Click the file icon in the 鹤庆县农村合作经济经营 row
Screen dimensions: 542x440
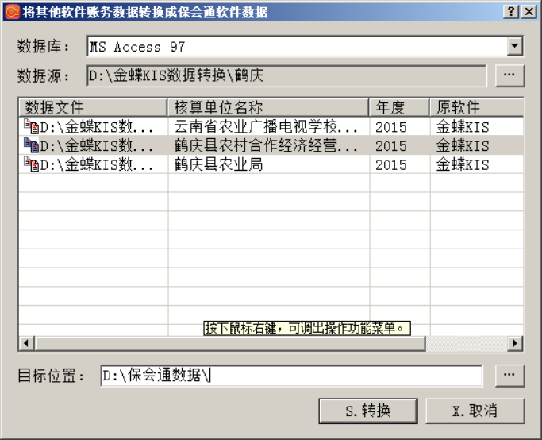31,145
